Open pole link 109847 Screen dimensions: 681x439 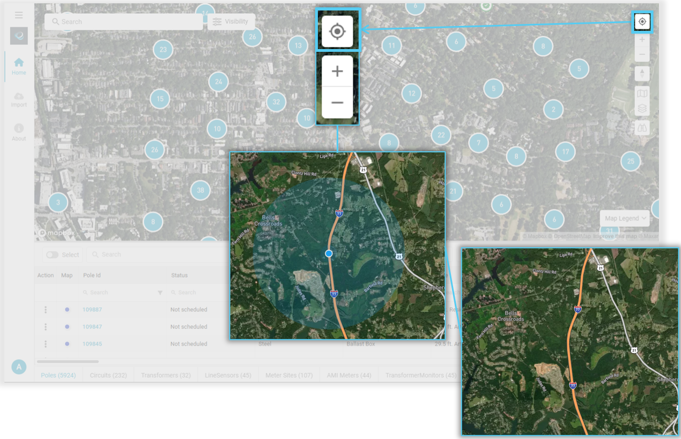(92, 326)
